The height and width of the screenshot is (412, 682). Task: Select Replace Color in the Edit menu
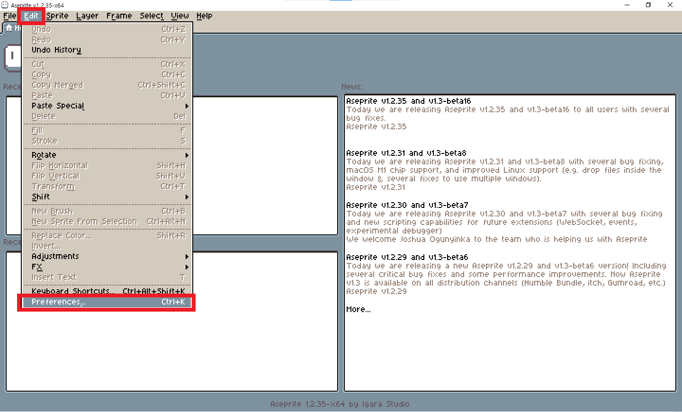pyautogui.click(x=108, y=235)
